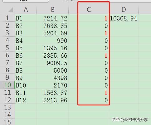Click the 0 in row 7 column C
The image size is (151, 125).
(x=106, y=63)
